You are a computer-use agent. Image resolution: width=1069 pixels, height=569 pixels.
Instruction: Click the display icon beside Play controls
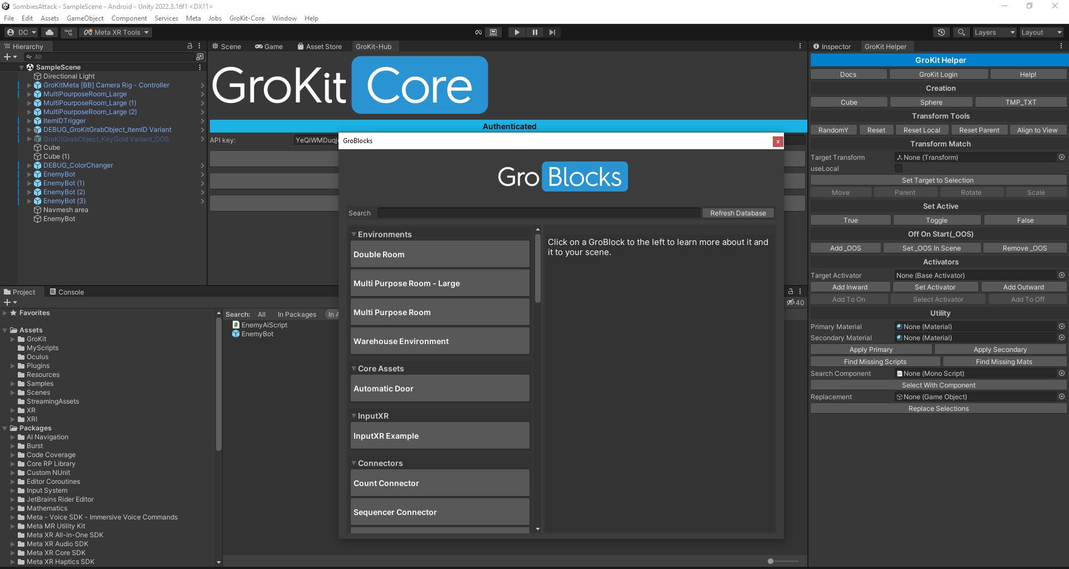[493, 32]
